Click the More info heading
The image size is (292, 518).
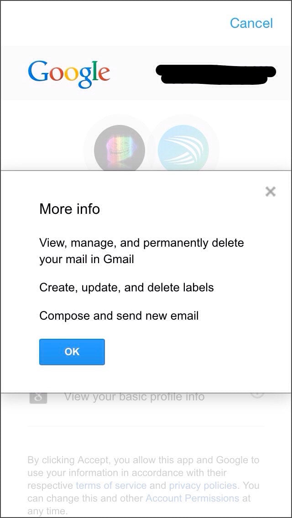(x=69, y=209)
